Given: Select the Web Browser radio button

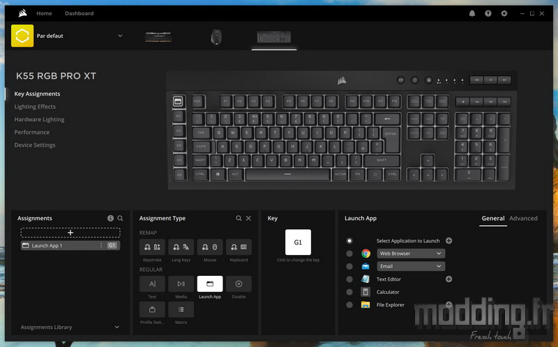Looking at the screenshot, I should [x=349, y=254].
